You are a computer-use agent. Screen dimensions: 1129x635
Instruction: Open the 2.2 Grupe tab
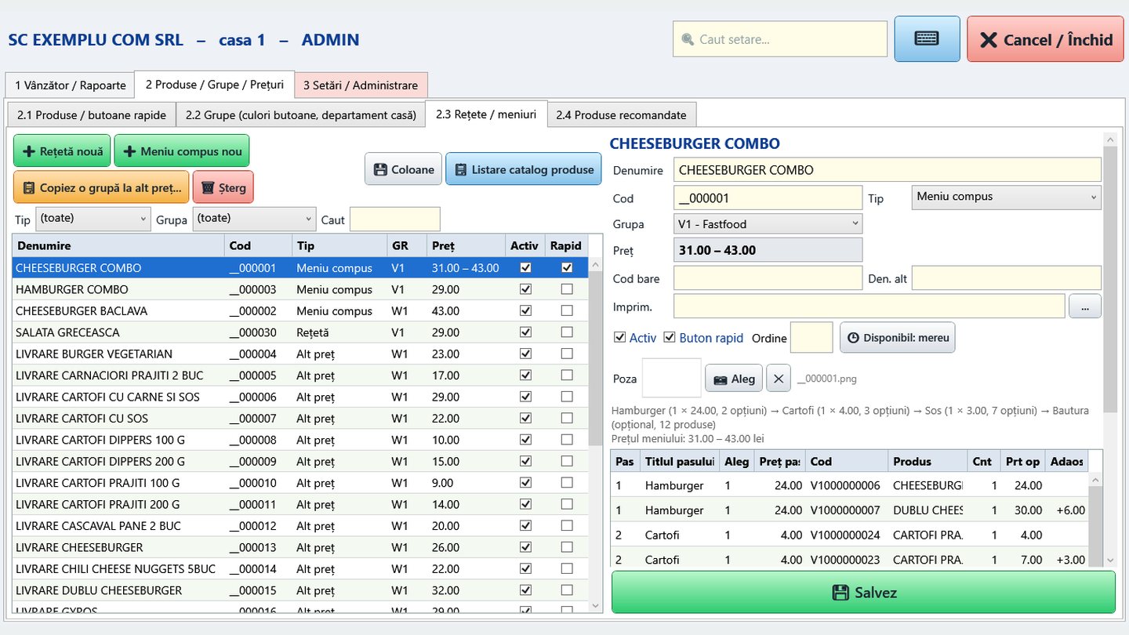pos(300,114)
